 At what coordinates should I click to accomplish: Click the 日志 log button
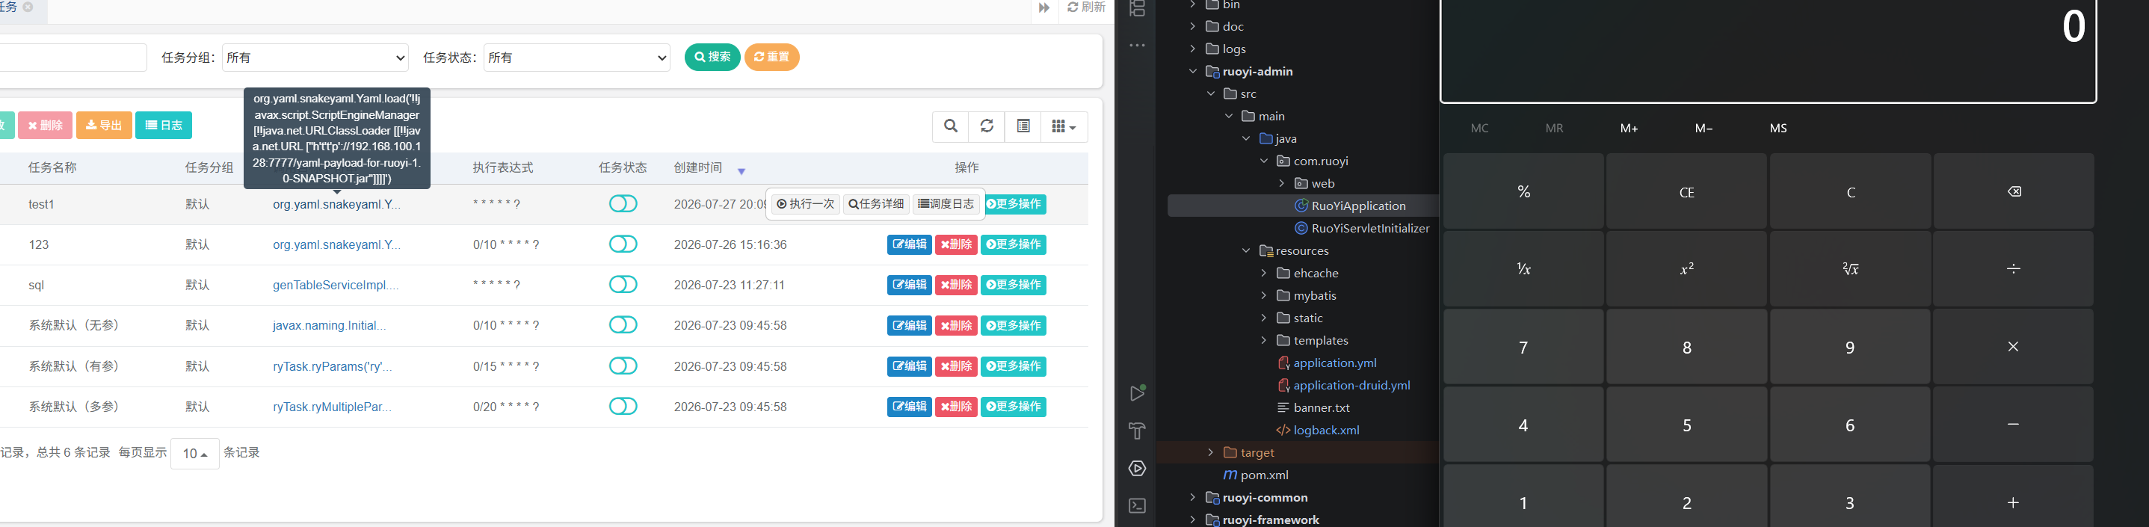coord(164,125)
